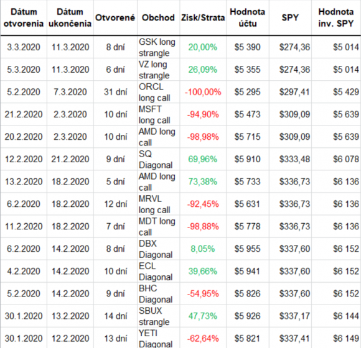Select the opening date 12.2.2020
Image resolution: width=361 pixels, height=348 pixels.
(24, 159)
